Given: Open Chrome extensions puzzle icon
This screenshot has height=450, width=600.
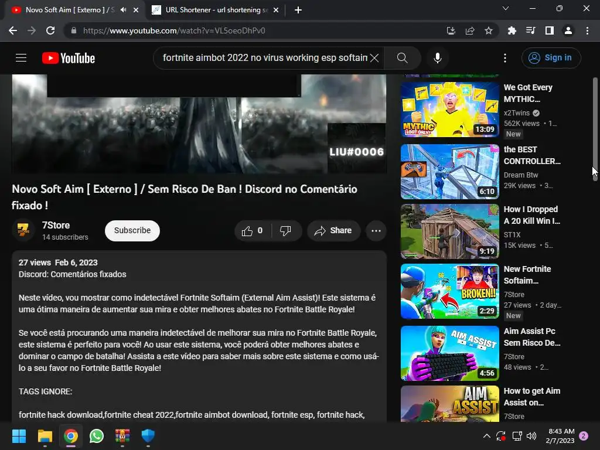Looking at the screenshot, I should click(512, 30).
